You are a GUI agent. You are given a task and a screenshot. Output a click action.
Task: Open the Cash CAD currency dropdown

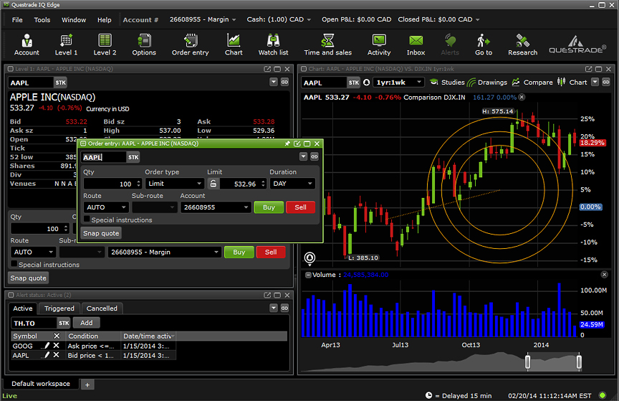pyautogui.click(x=279, y=19)
